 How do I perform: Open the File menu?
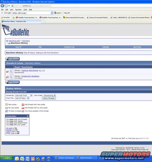(x=2, y=10)
